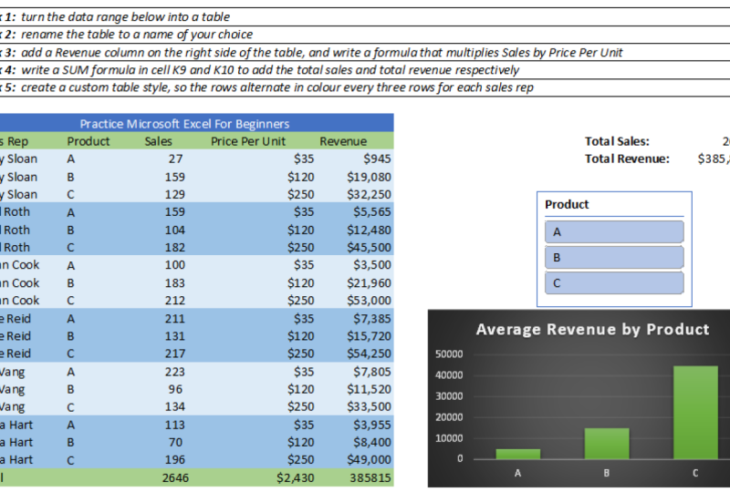Screen dimensions: 730x492
Task: Select sales cell with value 134
Action: pyautogui.click(x=175, y=407)
